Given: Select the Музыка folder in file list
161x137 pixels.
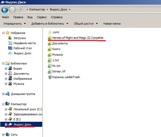Looking at the screenshot, I should tap(55, 55).
